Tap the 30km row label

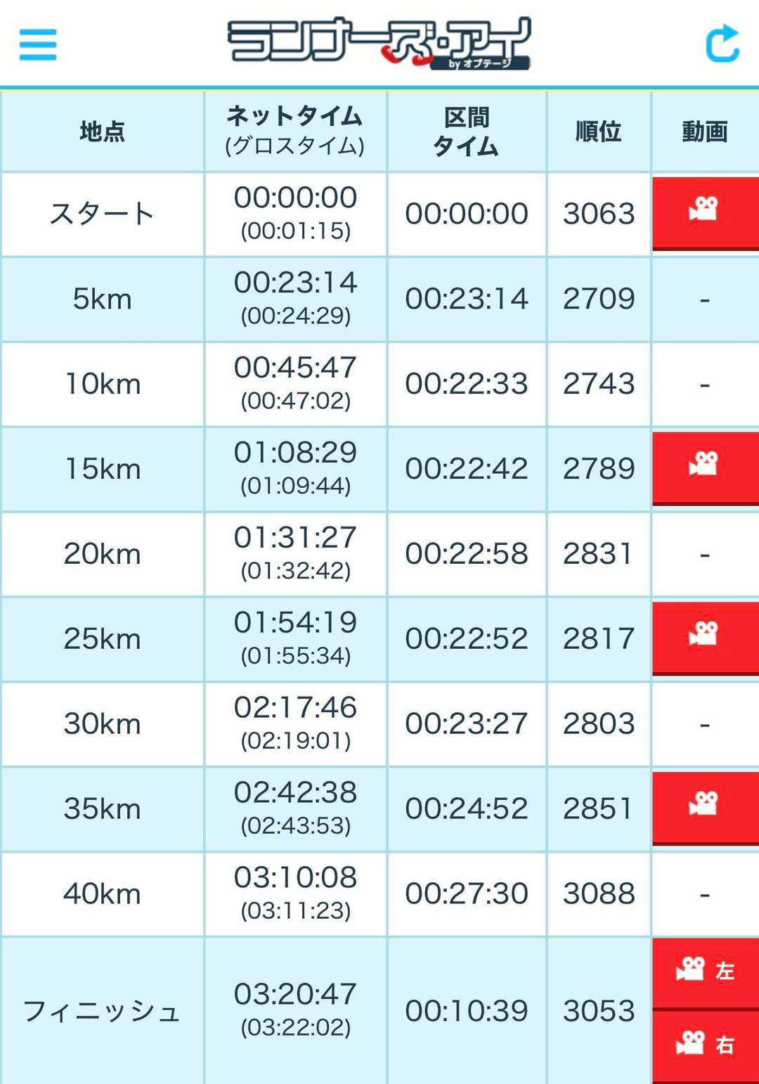(103, 724)
